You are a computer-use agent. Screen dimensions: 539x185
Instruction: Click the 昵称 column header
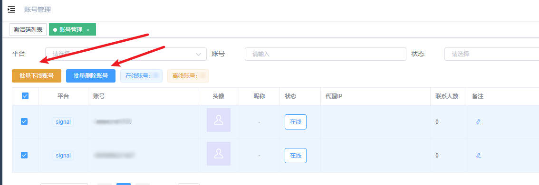(259, 96)
